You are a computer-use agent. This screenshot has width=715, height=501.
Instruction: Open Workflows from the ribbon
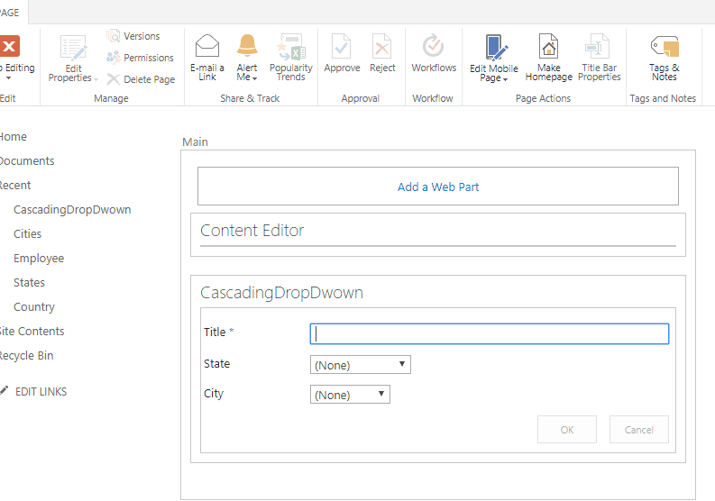click(434, 53)
